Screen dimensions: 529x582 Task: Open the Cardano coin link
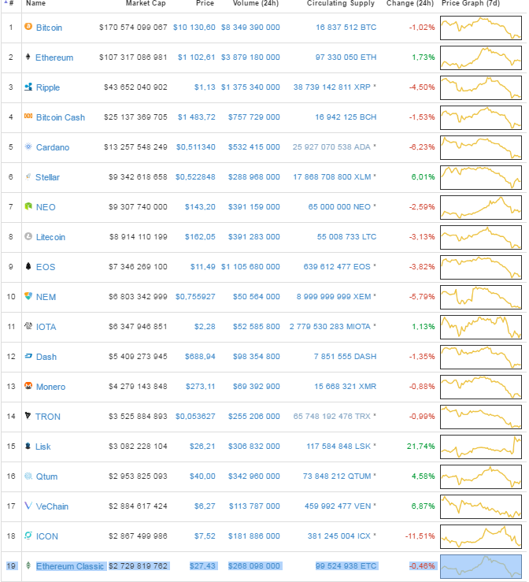point(52,147)
